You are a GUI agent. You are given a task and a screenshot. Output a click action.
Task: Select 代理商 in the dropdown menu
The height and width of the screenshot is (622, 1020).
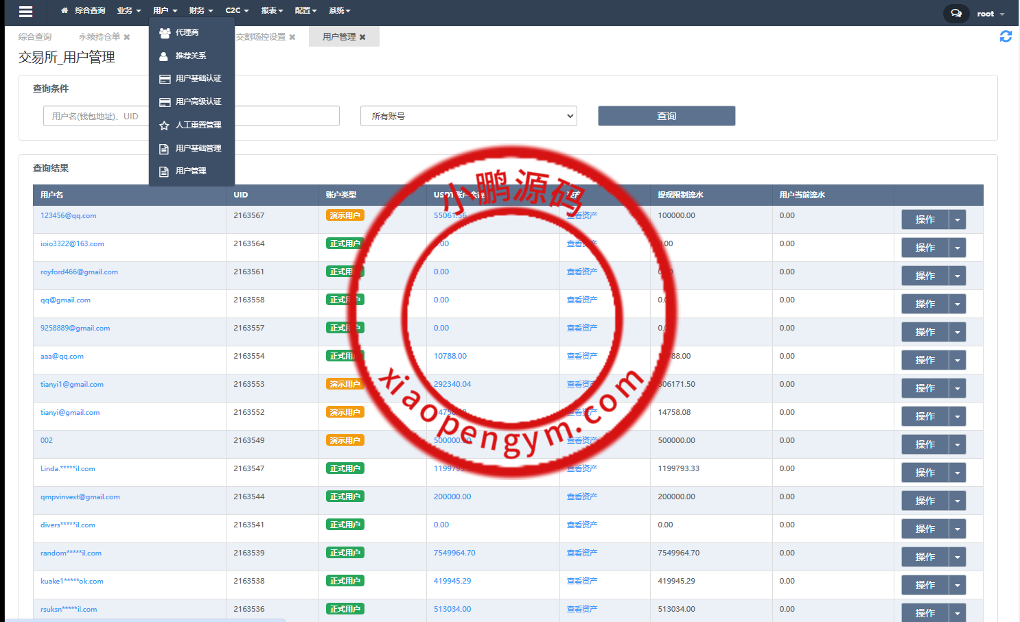point(187,32)
